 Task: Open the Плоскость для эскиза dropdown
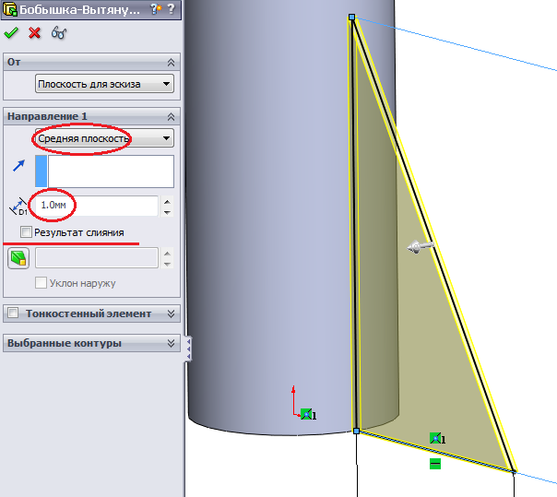pyautogui.click(x=104, y=84)
